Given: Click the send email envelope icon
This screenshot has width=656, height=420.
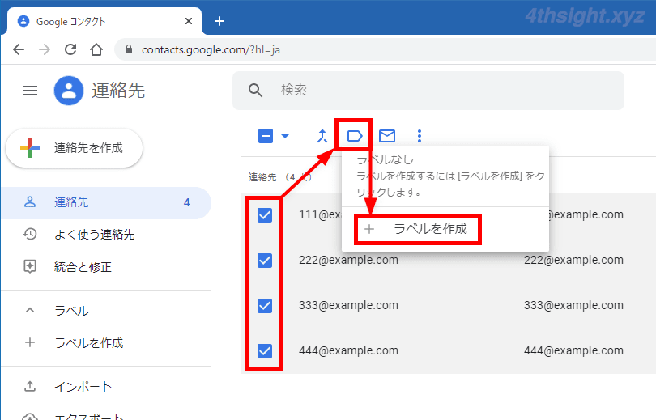Looking at the screenshot, I should coord(387,136).
